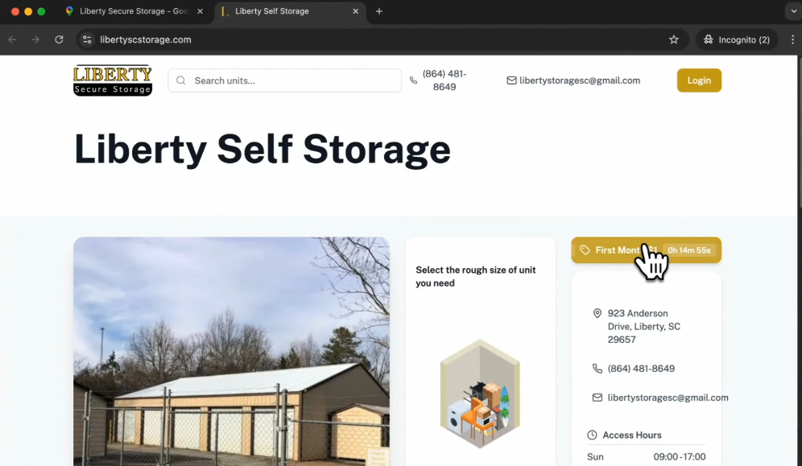Click into the Search units field
The width and height of the screenshot is (802, 466).
pos(285,80)
